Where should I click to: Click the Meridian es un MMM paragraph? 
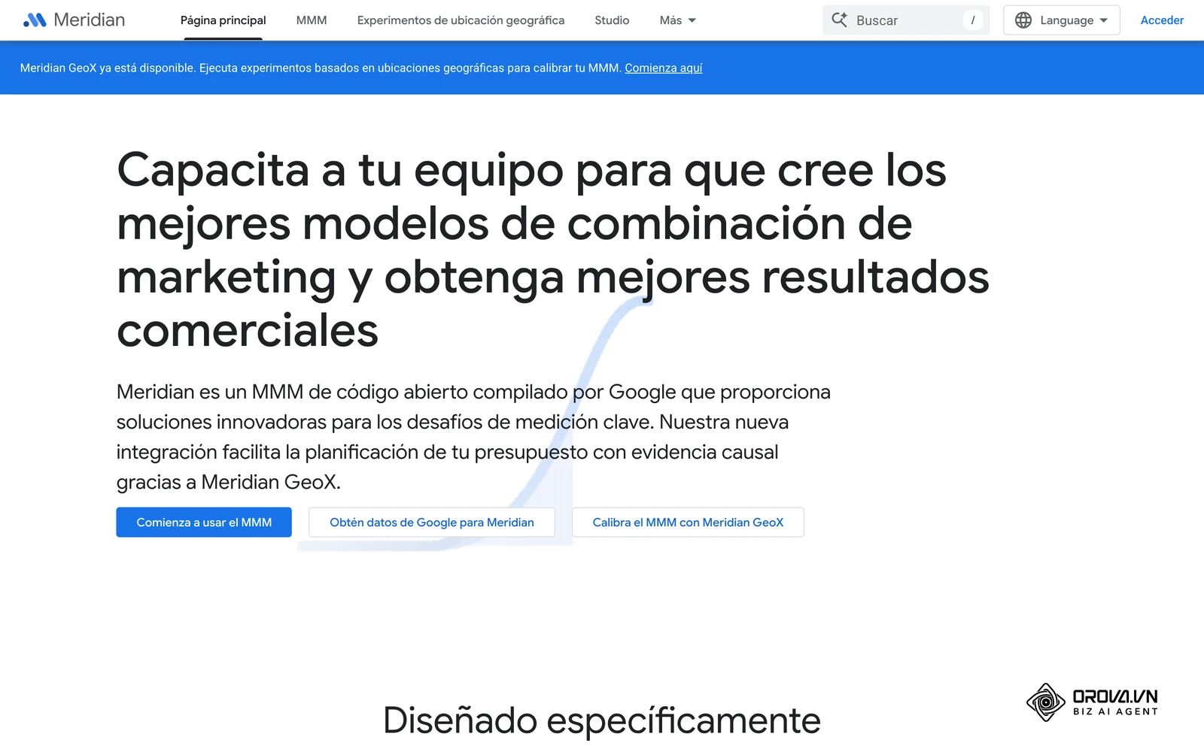[x=473, y=437]
